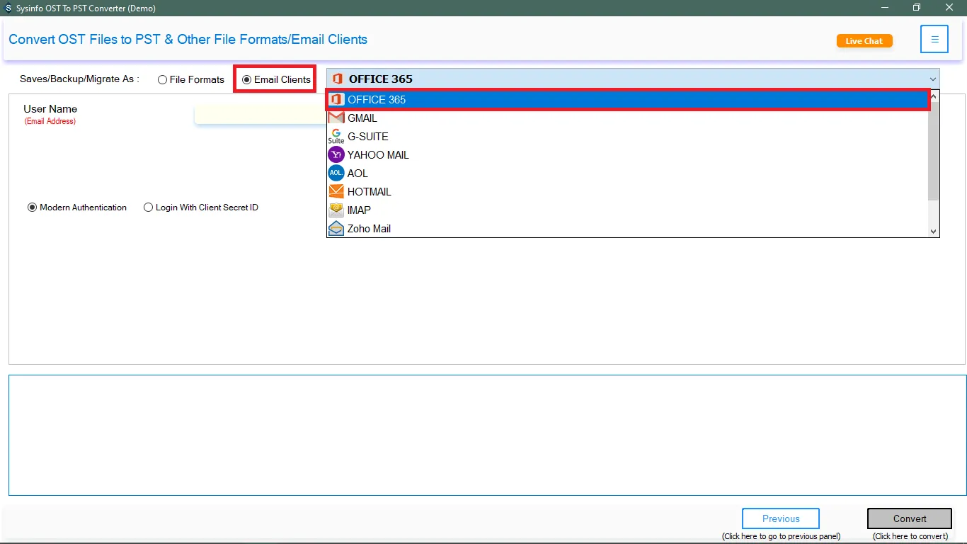967x544 pixels.
Task: Open the hamburger menu button
Action: tap(934, 40)
